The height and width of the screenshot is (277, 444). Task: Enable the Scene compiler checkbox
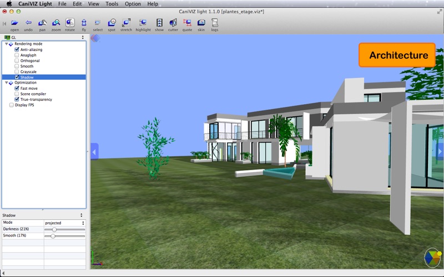click(17, 94)
